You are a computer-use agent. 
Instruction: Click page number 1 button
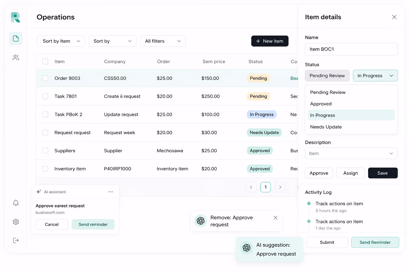click(265, 187)
